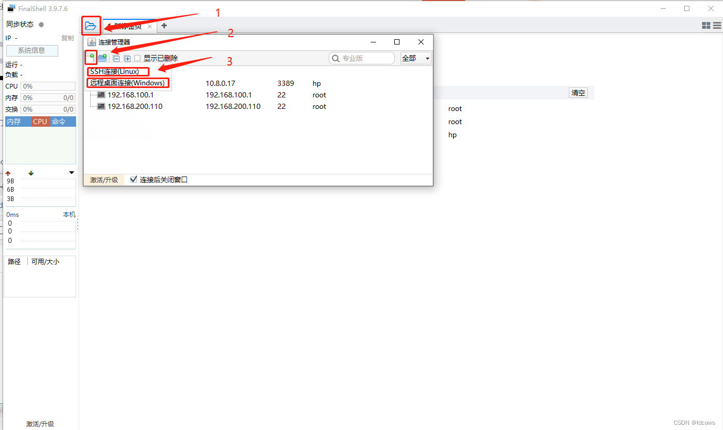
Task: Click the 同步状态 gray status dot
Action: click(41, 25)
